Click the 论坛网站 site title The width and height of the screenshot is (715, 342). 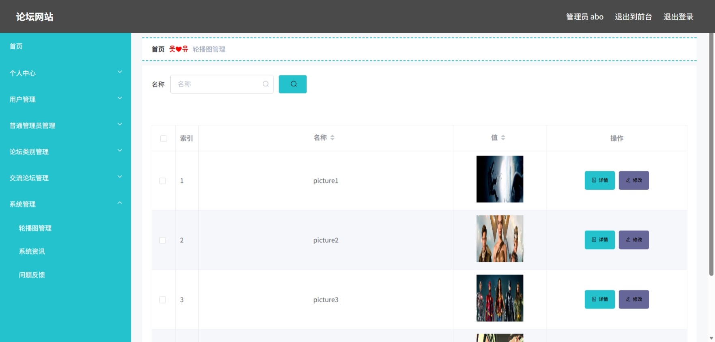tap(35, 17)
